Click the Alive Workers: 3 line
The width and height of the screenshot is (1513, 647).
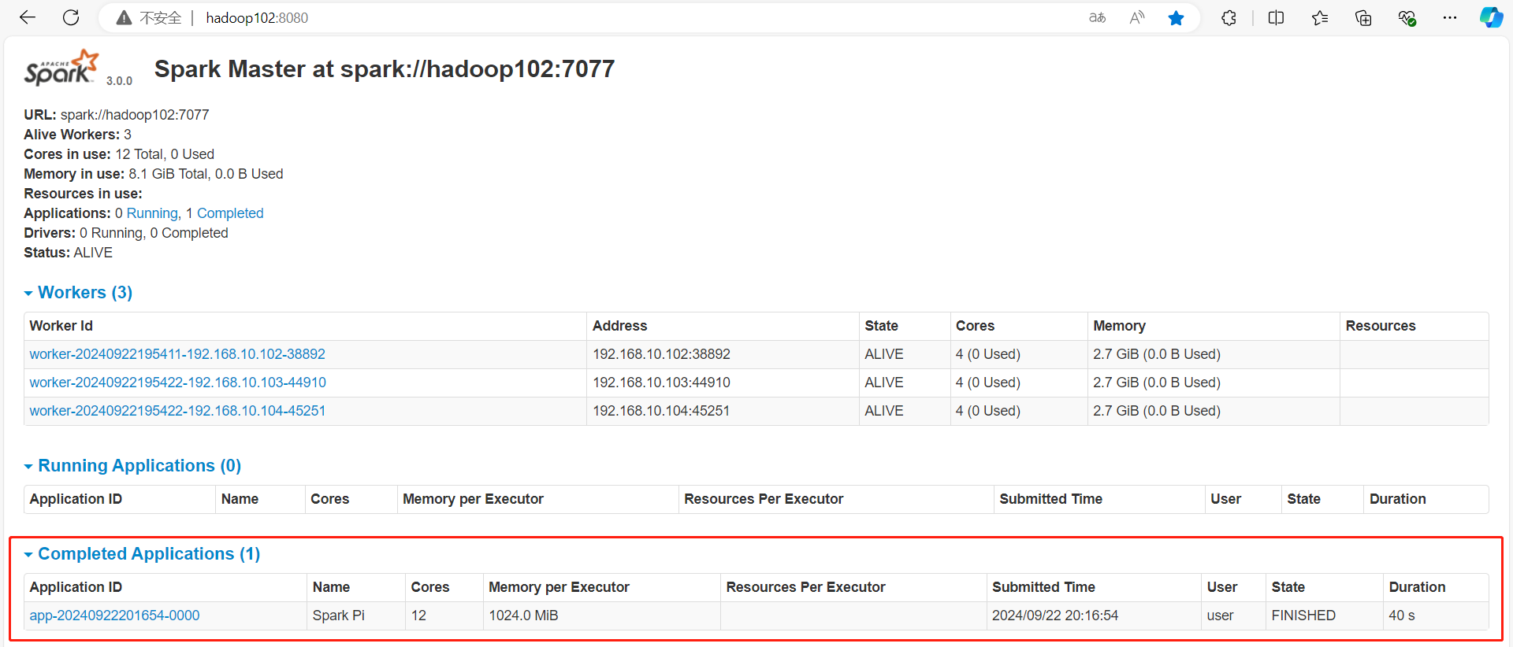tap(77, 135)
